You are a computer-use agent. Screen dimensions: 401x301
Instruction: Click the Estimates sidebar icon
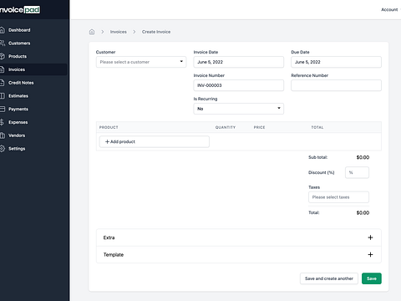click(3, 96)
